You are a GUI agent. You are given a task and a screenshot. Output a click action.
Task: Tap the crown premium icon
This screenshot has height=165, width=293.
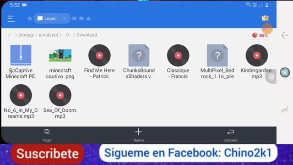coord(266,18)
